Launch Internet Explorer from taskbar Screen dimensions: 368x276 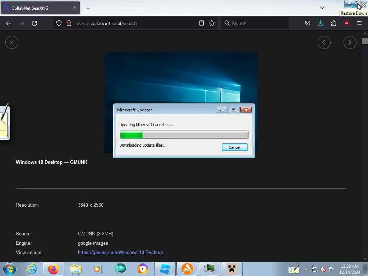coord(31,269)
